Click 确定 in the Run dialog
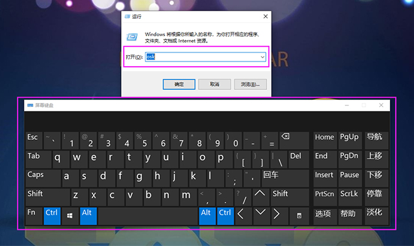Viewport: 414px width, 246px height. 179,84
